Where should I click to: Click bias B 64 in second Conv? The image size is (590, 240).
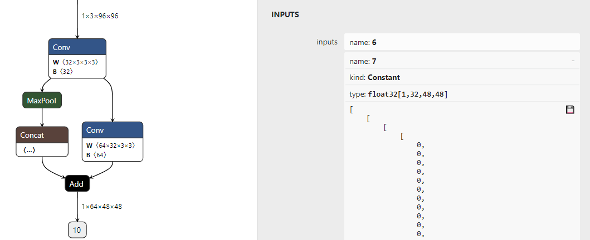click(96, 154)
